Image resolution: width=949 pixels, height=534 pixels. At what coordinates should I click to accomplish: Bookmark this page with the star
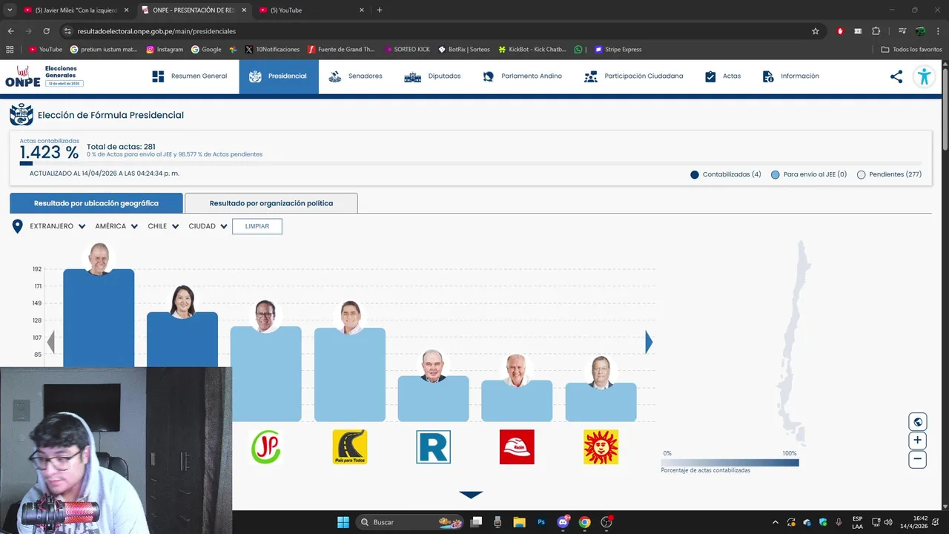[x=816, y=31]
